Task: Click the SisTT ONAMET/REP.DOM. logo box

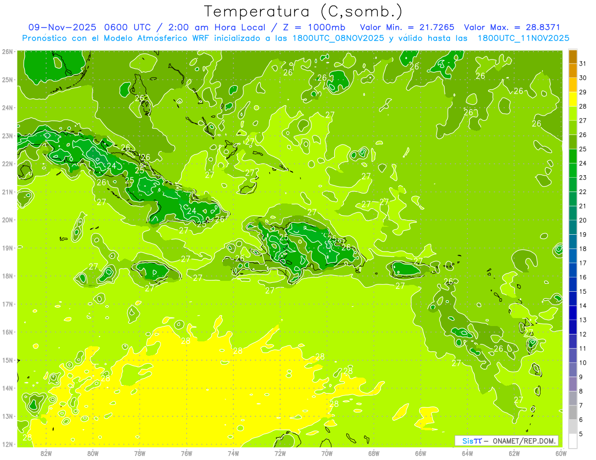Action: tap(507, 441)
